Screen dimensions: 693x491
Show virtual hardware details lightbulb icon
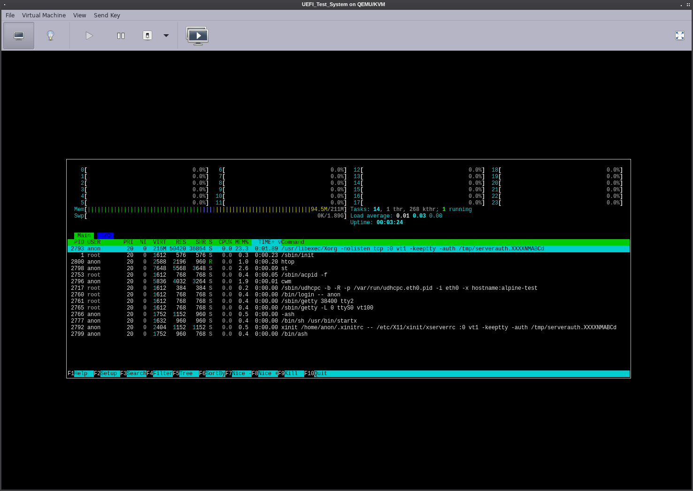(51, 36)
